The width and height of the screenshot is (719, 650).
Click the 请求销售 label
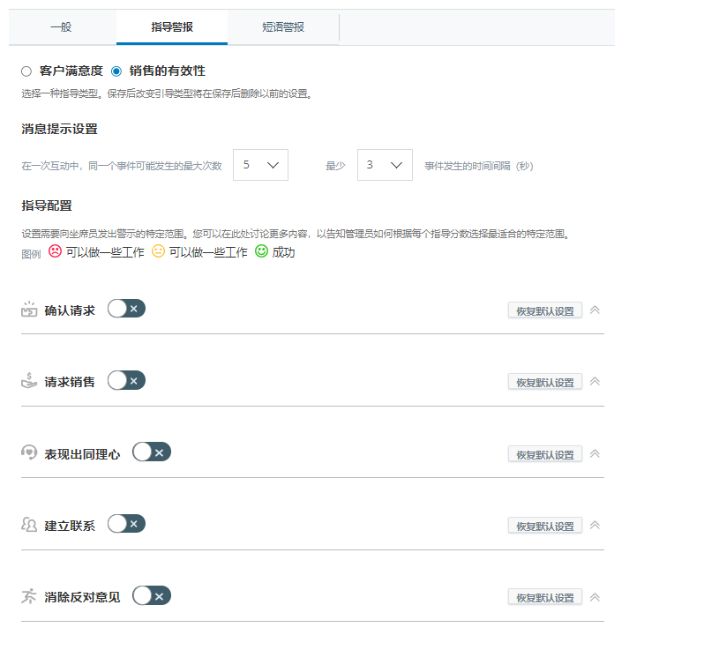(x=70, y=382)
